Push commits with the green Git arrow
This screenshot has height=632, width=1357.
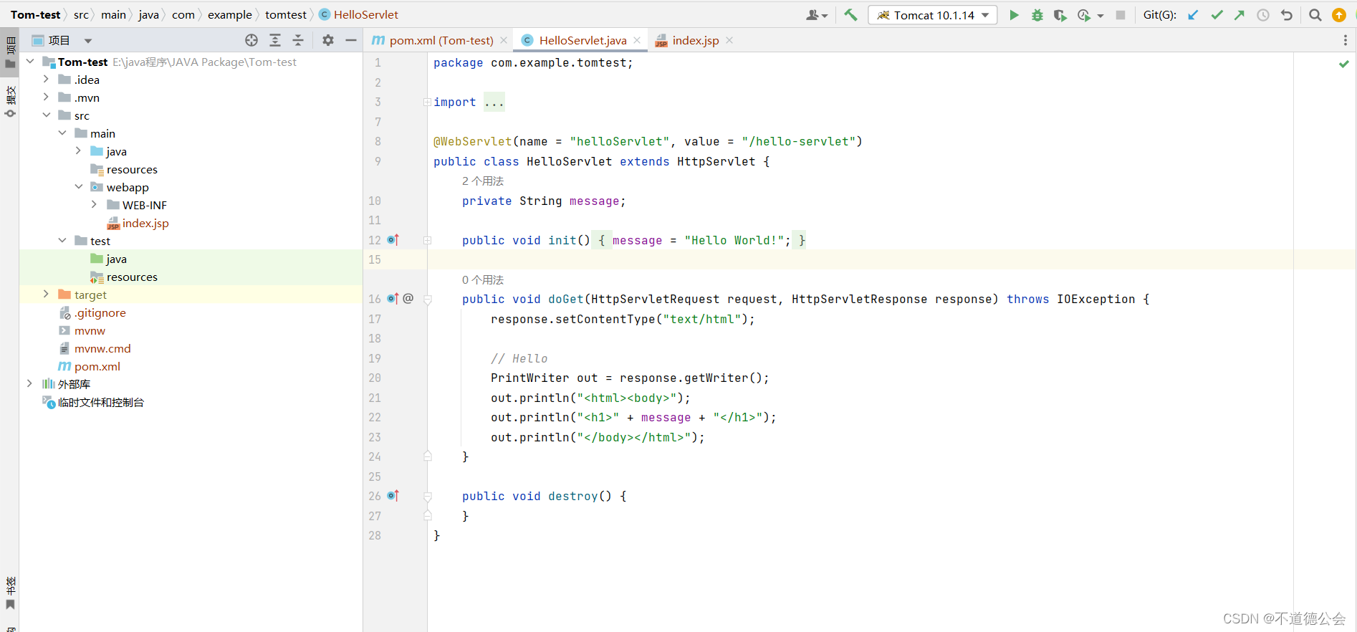coord(1239,15)
